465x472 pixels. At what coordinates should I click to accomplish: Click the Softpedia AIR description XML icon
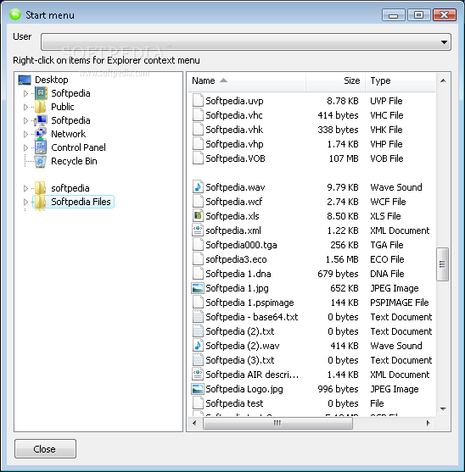click(198, 375)
